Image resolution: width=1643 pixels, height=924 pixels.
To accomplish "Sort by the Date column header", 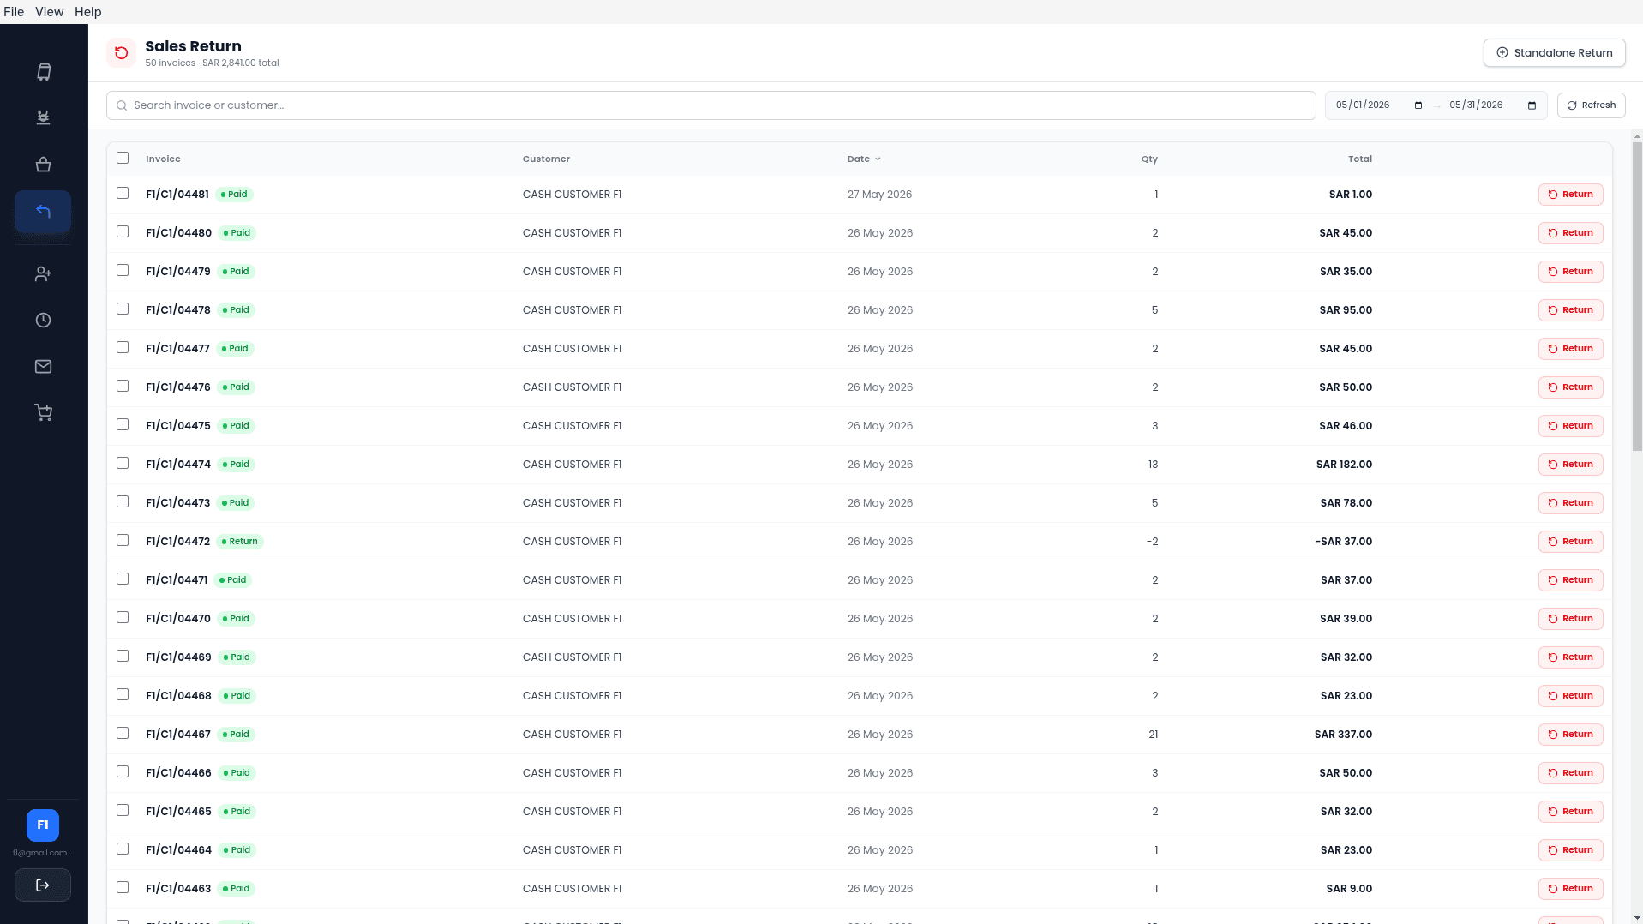I will [864, 159].
